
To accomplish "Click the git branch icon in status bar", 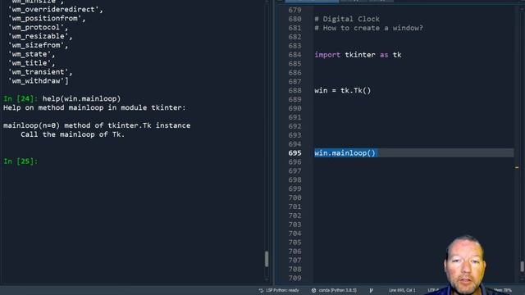I will pos(371,290).
